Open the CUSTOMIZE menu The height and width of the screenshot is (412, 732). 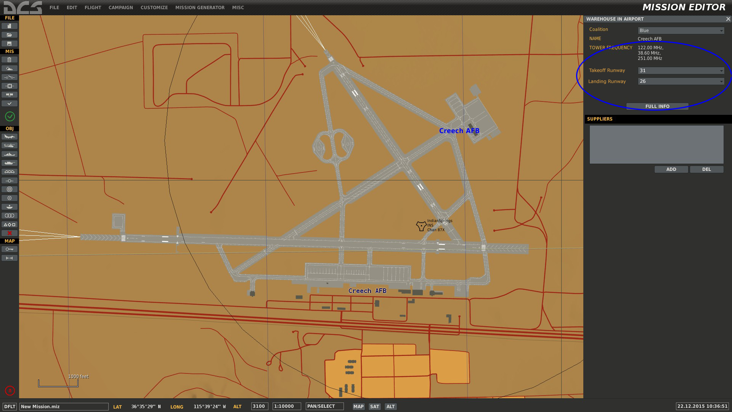pos(154,7)
